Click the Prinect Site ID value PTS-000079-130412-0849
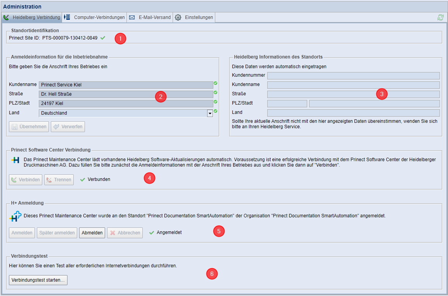 (x=70, y=38)
